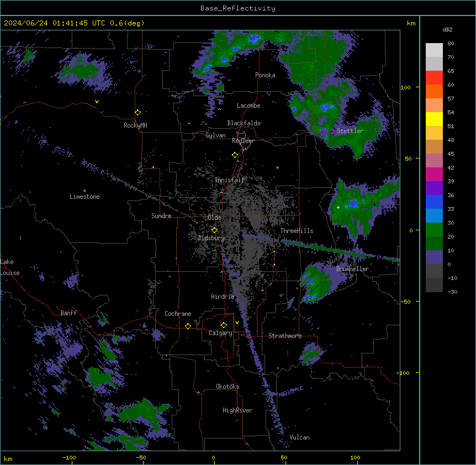Click the RedDeer city label
476x465 pixels.
(243, 141)
